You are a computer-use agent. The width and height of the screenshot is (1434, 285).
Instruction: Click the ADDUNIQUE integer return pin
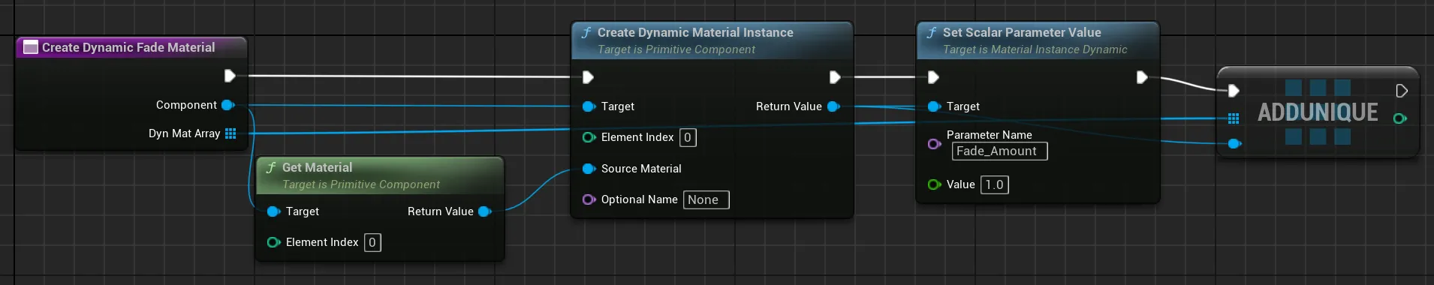[x=1399, y=118]
